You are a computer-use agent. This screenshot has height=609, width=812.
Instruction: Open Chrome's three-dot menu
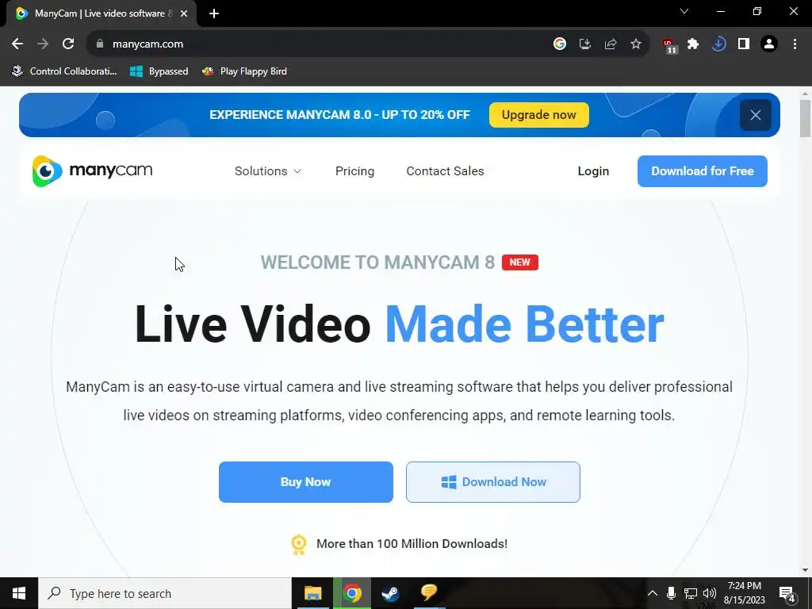click(x=795, y=44)
